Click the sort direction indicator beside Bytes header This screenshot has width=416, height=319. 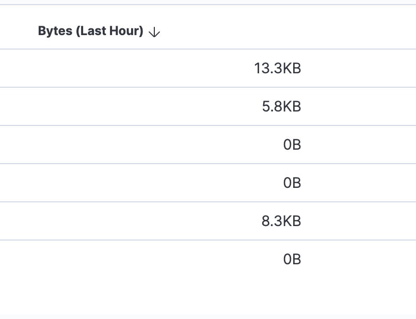coord(153,31)
